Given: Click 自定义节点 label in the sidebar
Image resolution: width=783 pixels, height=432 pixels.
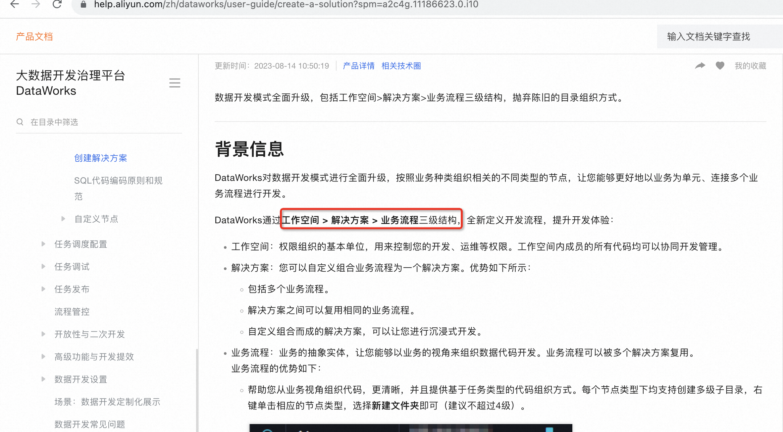Looking at the screenshot, I should pyautogui.click(x=96, y=219).
